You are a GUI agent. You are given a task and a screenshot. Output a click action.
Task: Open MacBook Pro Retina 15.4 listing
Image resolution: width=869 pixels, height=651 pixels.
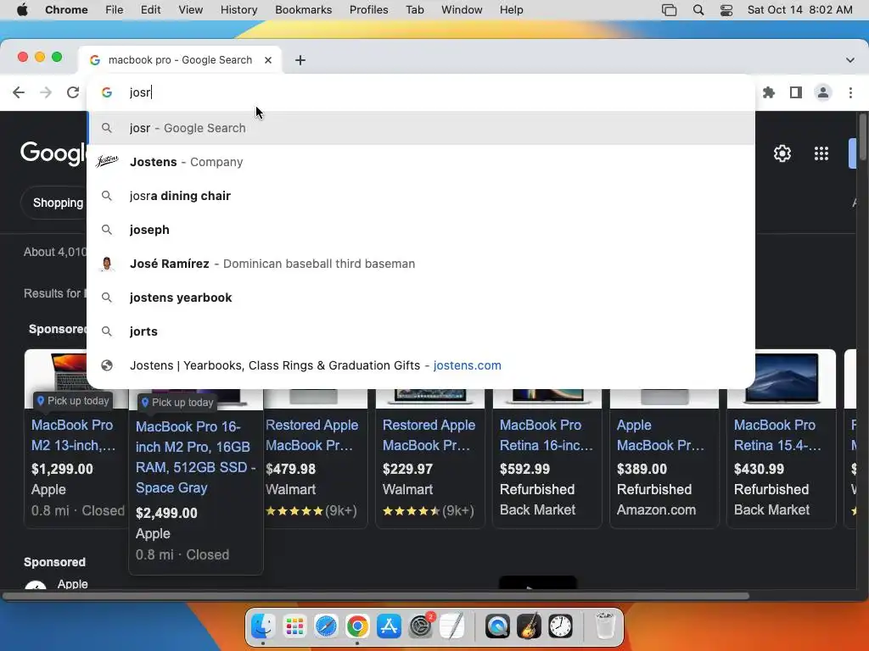point(777,435)
